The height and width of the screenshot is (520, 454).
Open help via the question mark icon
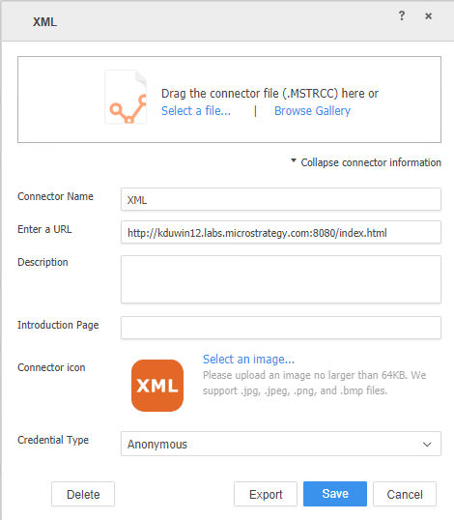pyautogui.click(x=402, y=15)
